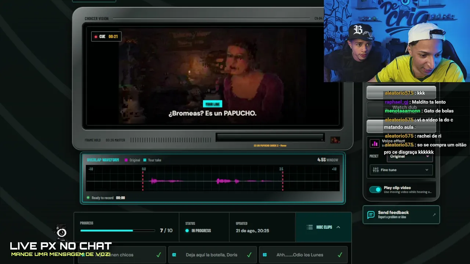The width and height of the screenshot is (470, 264).
Task: Select clip 03 Ahh...Odio los Lunes
Action: 303,255
